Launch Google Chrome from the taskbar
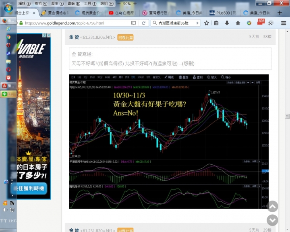This screenshot has width=290, height=232. (8, 37)
